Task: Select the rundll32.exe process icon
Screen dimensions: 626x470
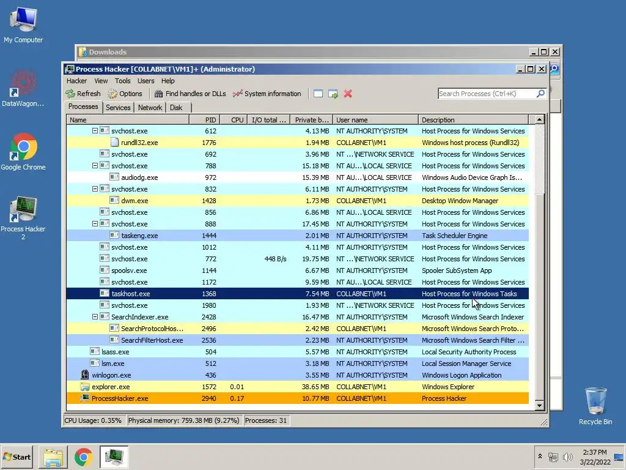Action: (114, 142)
